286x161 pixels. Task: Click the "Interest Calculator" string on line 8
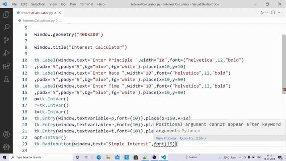click(x=97, y=47)
